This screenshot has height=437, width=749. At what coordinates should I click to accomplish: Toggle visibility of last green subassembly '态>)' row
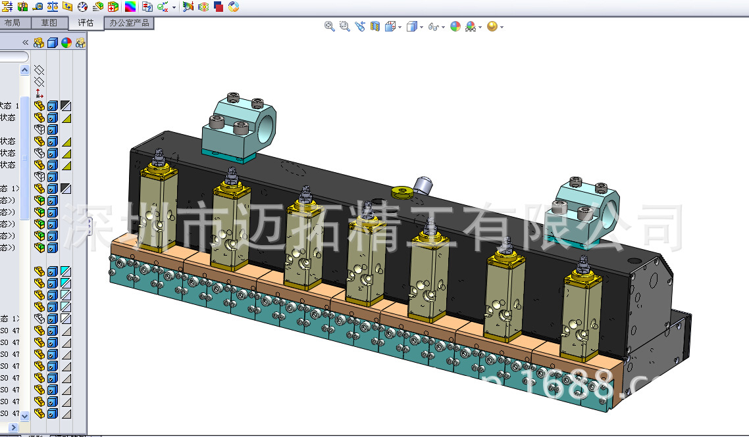click(x=39, y=248)
